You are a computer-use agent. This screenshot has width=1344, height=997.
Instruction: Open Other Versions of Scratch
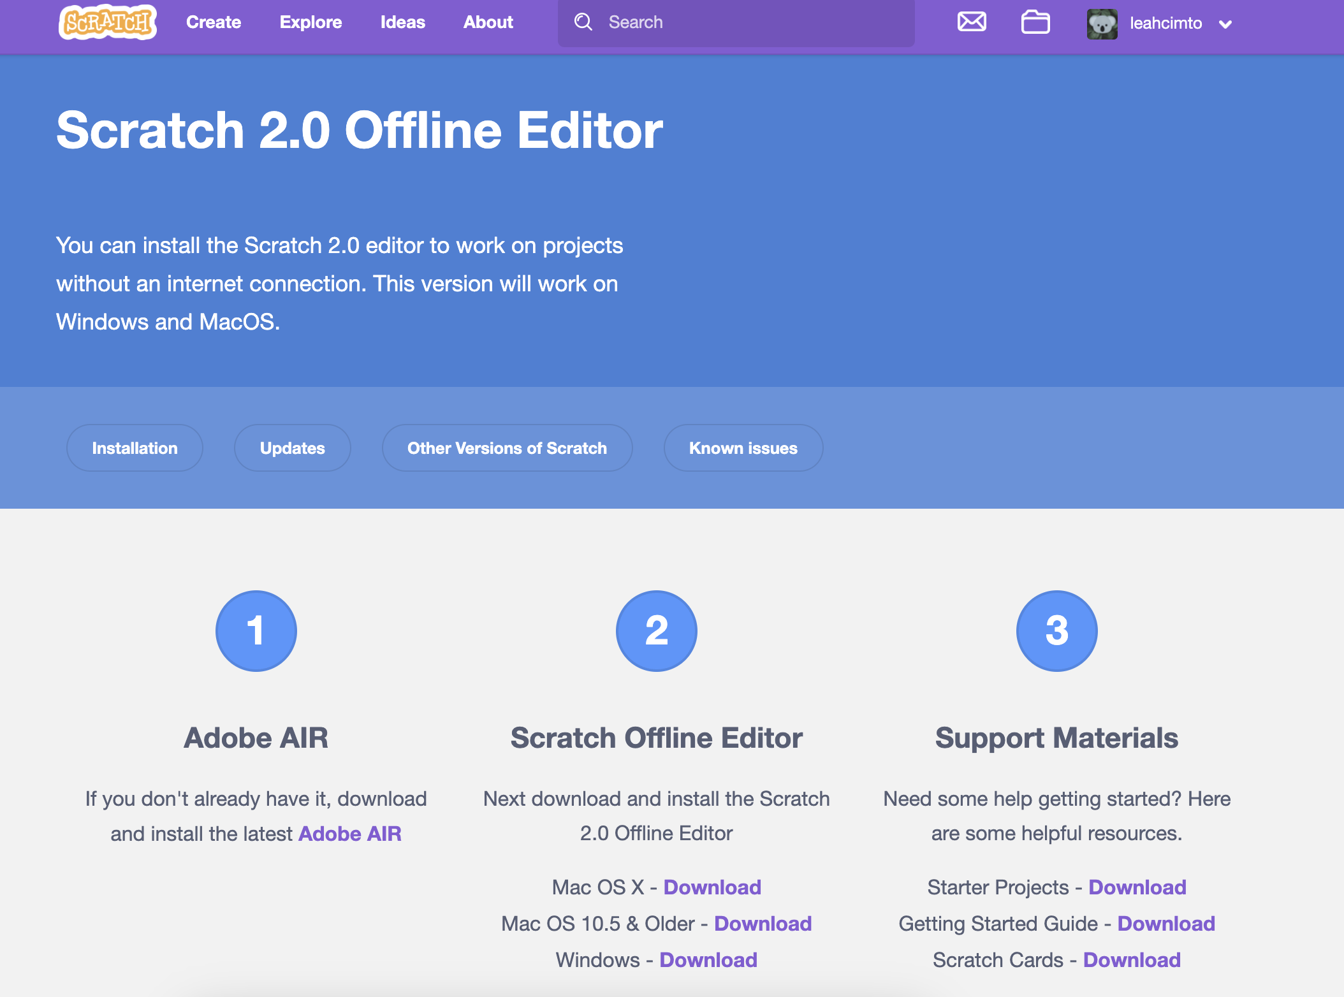[507, 448]
